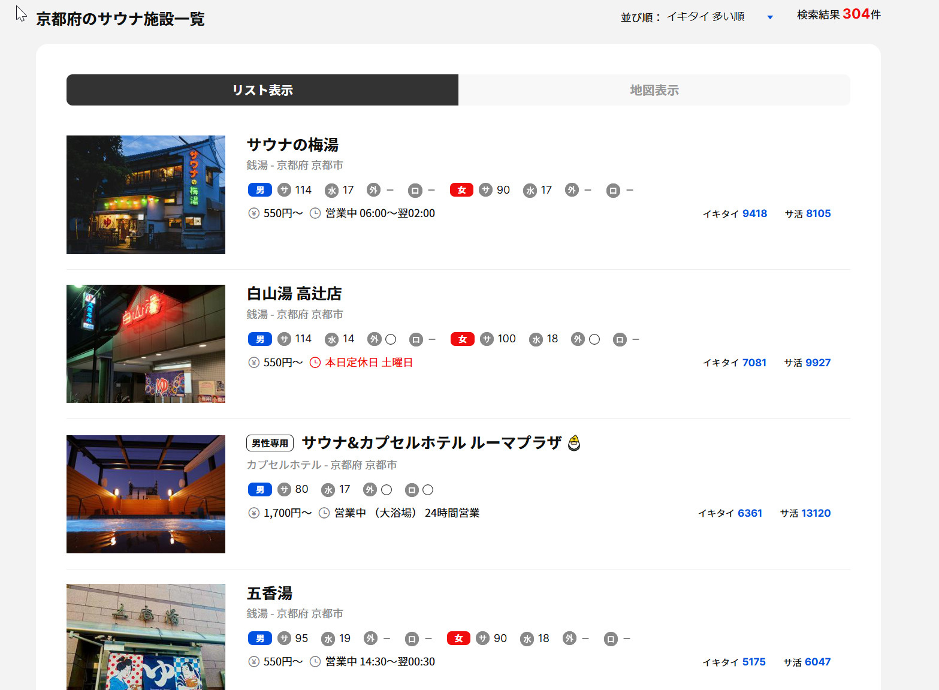The image size is (939, 690).
Task: Switch to 地図表示 map view tab
Action: point(654,90)
